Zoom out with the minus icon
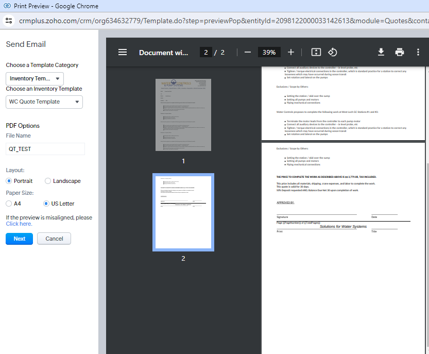 tap(248, 52)
